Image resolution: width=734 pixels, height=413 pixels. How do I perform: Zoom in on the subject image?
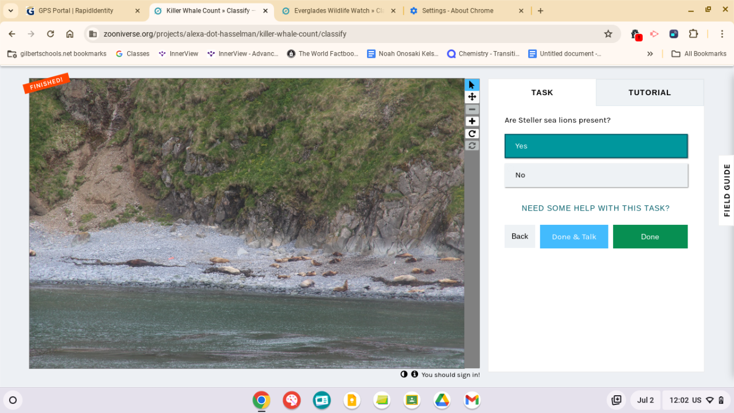(472, 121)
